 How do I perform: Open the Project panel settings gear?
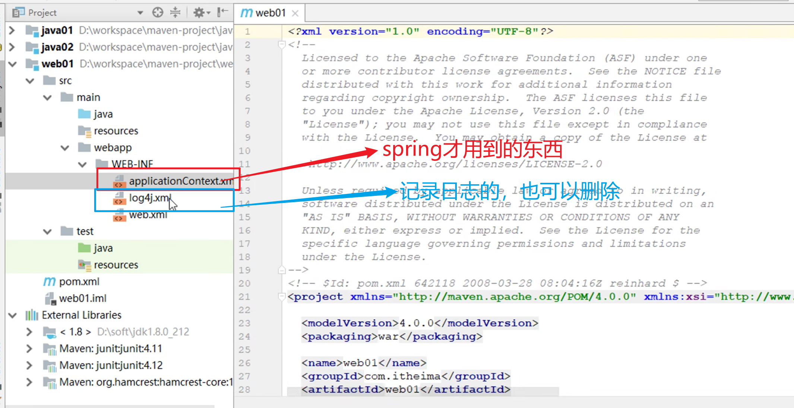point(199,13)
